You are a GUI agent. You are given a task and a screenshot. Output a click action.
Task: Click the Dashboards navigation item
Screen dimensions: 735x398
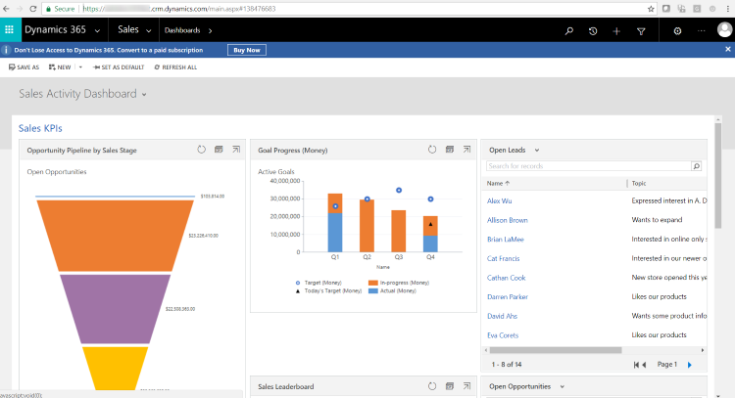(182, 30)
